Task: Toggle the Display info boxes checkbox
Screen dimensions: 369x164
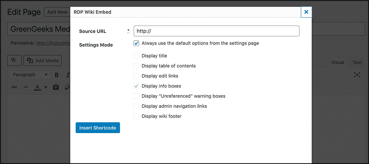Action: [136, 86]
